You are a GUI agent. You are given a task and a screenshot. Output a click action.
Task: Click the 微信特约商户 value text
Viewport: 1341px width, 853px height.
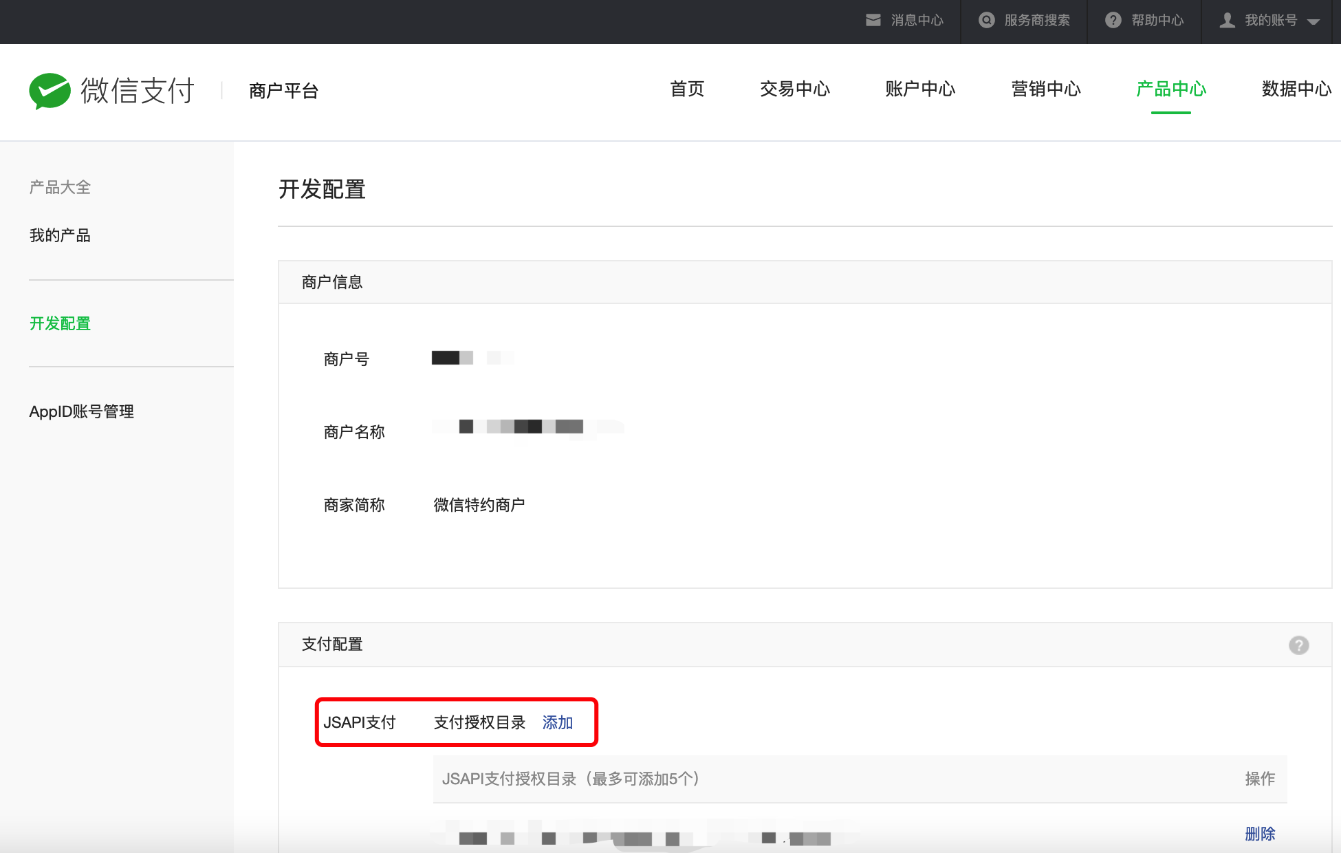479,505
